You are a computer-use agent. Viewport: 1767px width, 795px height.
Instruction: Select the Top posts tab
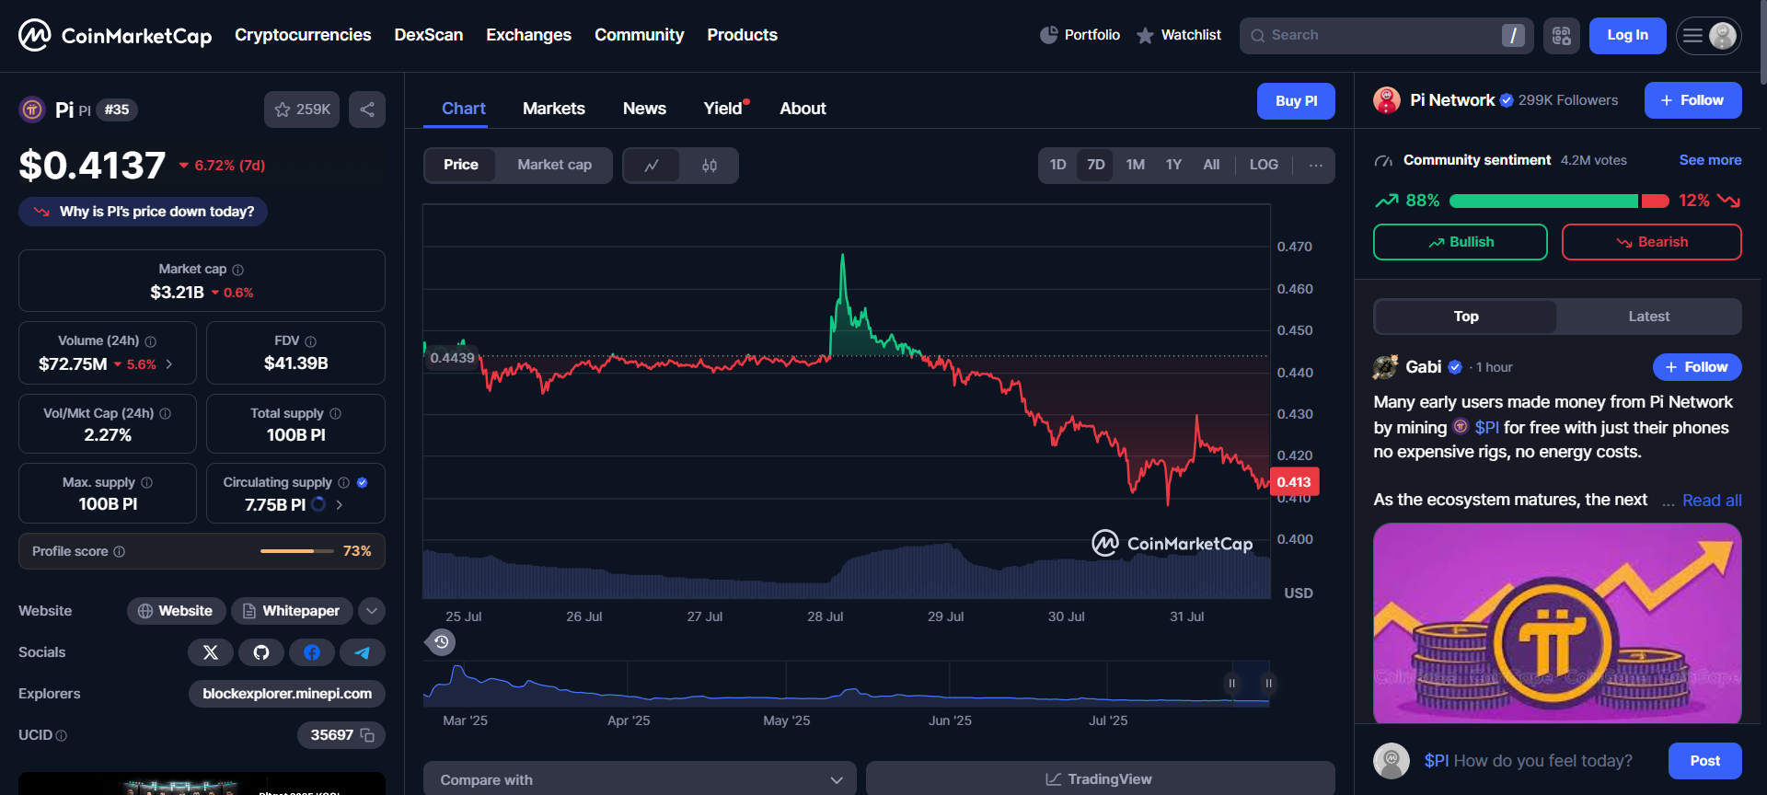click(x=1466, y=317)
